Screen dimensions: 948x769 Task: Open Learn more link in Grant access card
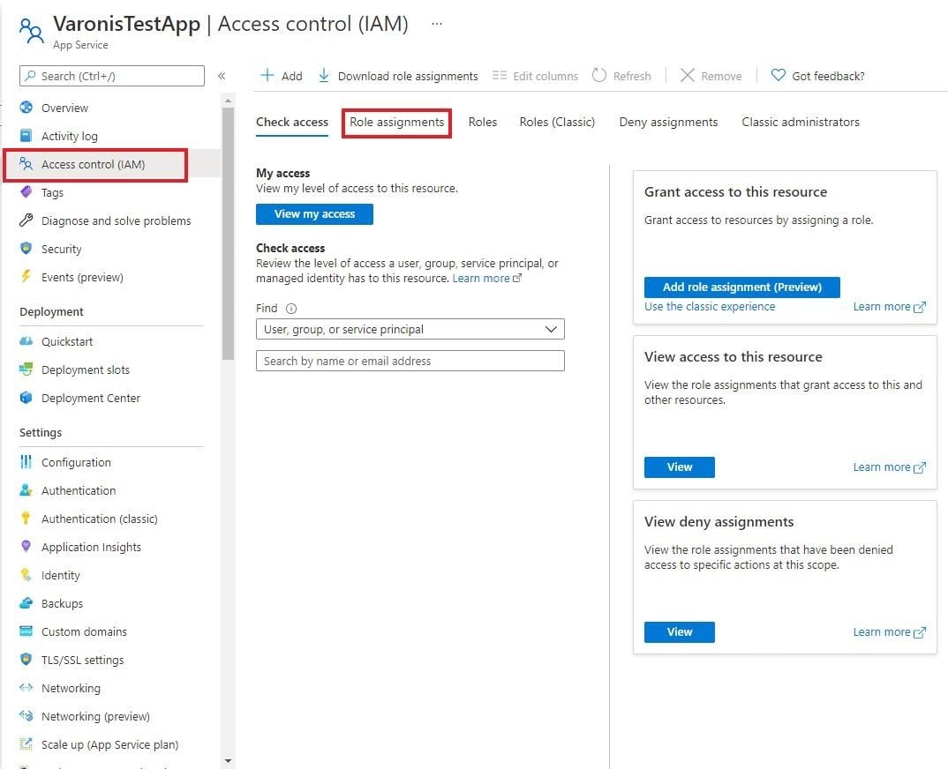[x=889, y=306]
